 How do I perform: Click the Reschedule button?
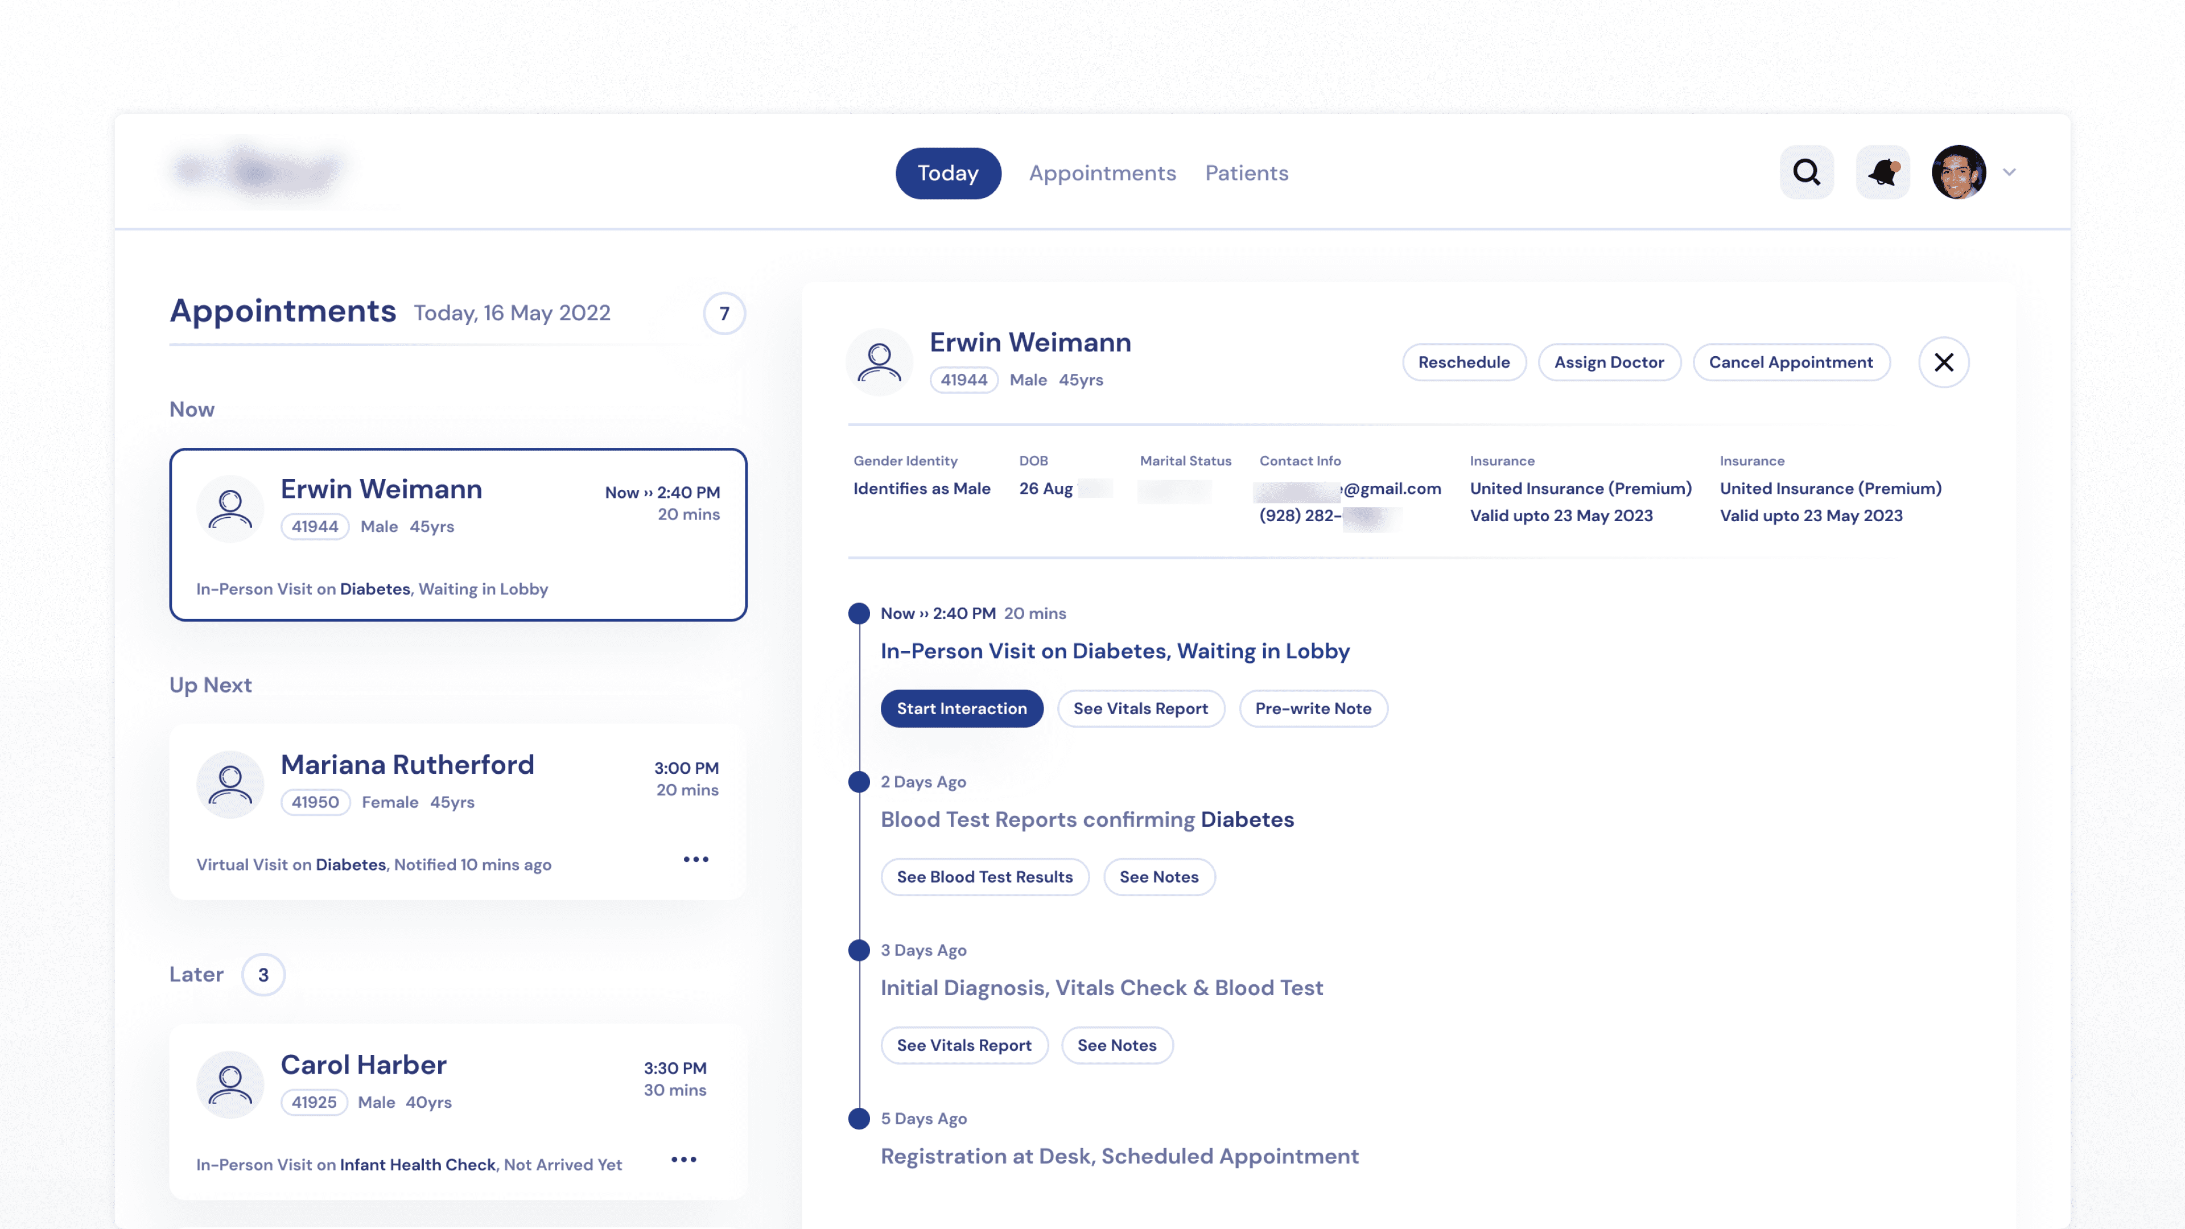tap(1464, 362)
